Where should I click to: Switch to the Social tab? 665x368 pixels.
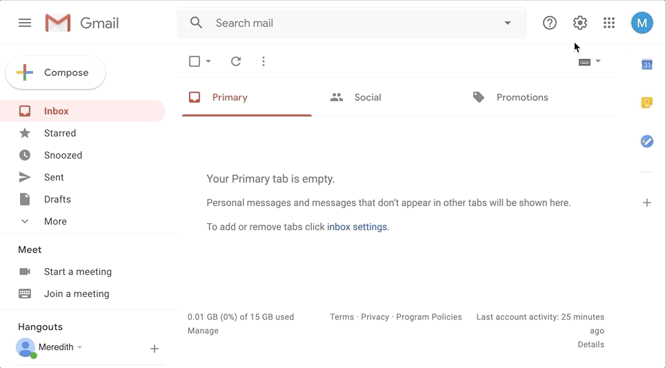388,97
